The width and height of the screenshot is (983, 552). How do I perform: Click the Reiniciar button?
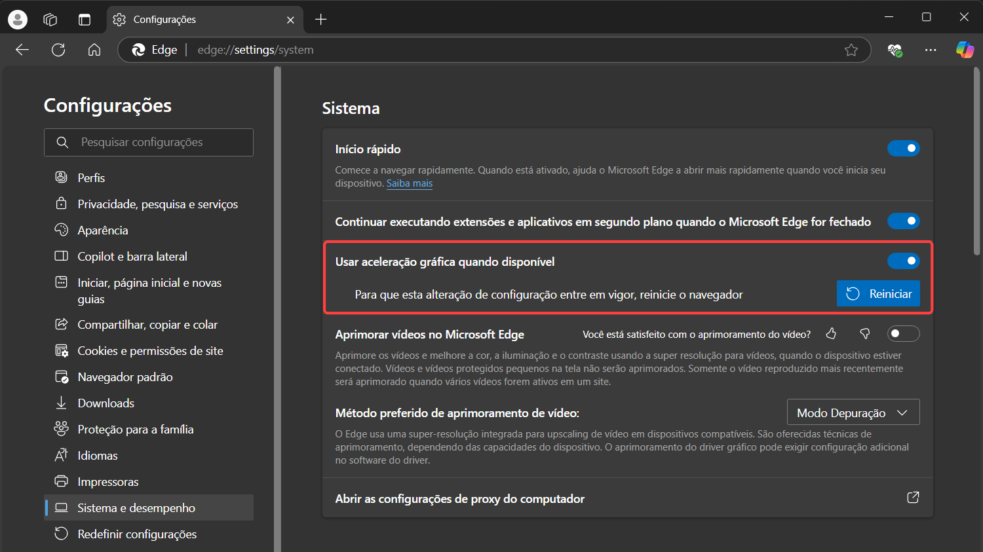point(878,293)
